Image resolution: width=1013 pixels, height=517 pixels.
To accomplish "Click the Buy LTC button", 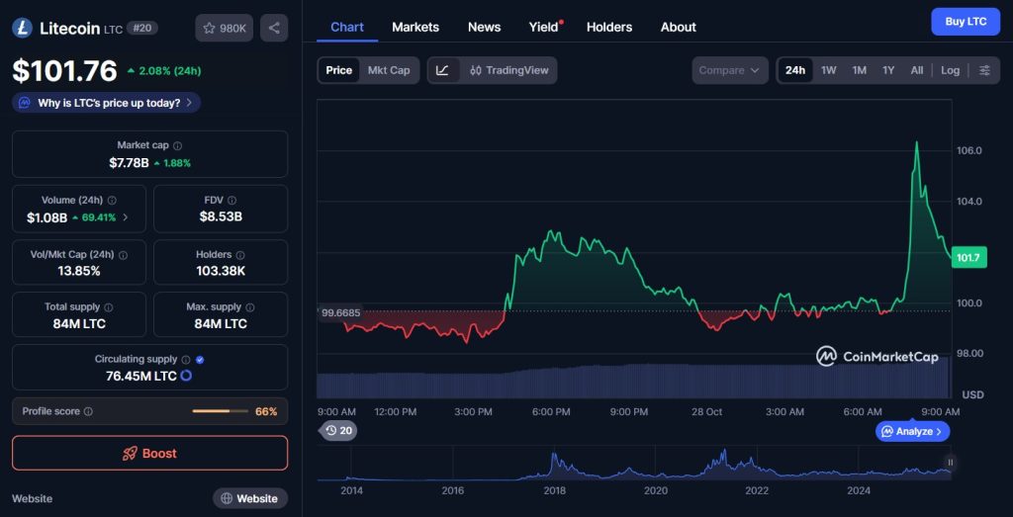I will tap(966, 22).
